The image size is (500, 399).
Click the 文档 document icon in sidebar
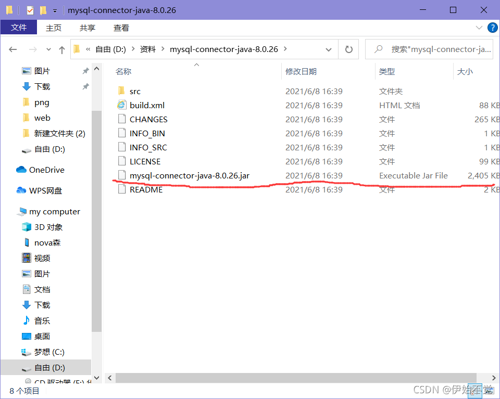(x=27, y=289)
